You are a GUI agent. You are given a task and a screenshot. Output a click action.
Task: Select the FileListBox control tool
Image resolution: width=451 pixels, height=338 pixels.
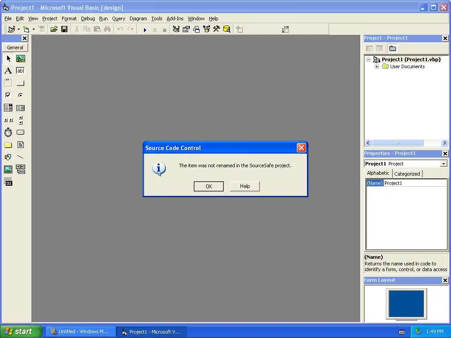(20, 144)
